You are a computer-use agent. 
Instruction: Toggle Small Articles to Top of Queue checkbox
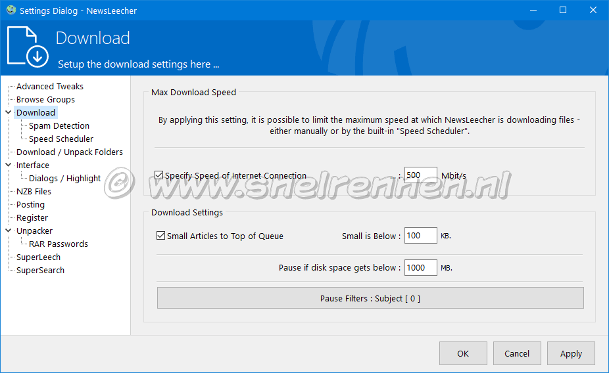coord(160,235)
